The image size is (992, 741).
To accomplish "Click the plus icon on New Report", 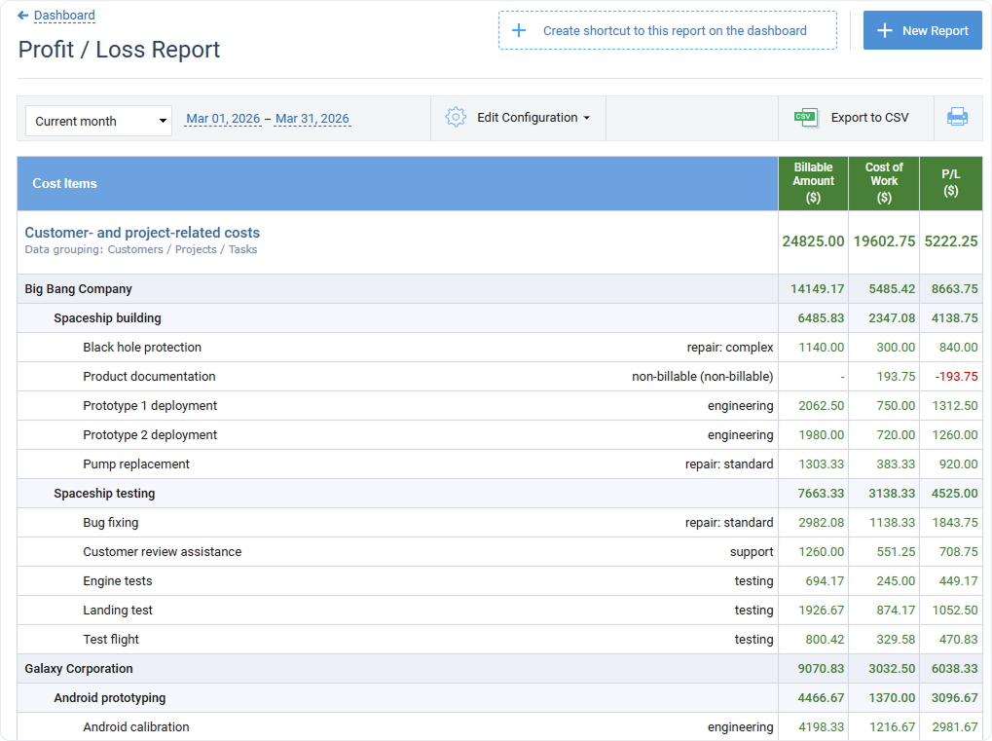I will (x=883, y=30).
